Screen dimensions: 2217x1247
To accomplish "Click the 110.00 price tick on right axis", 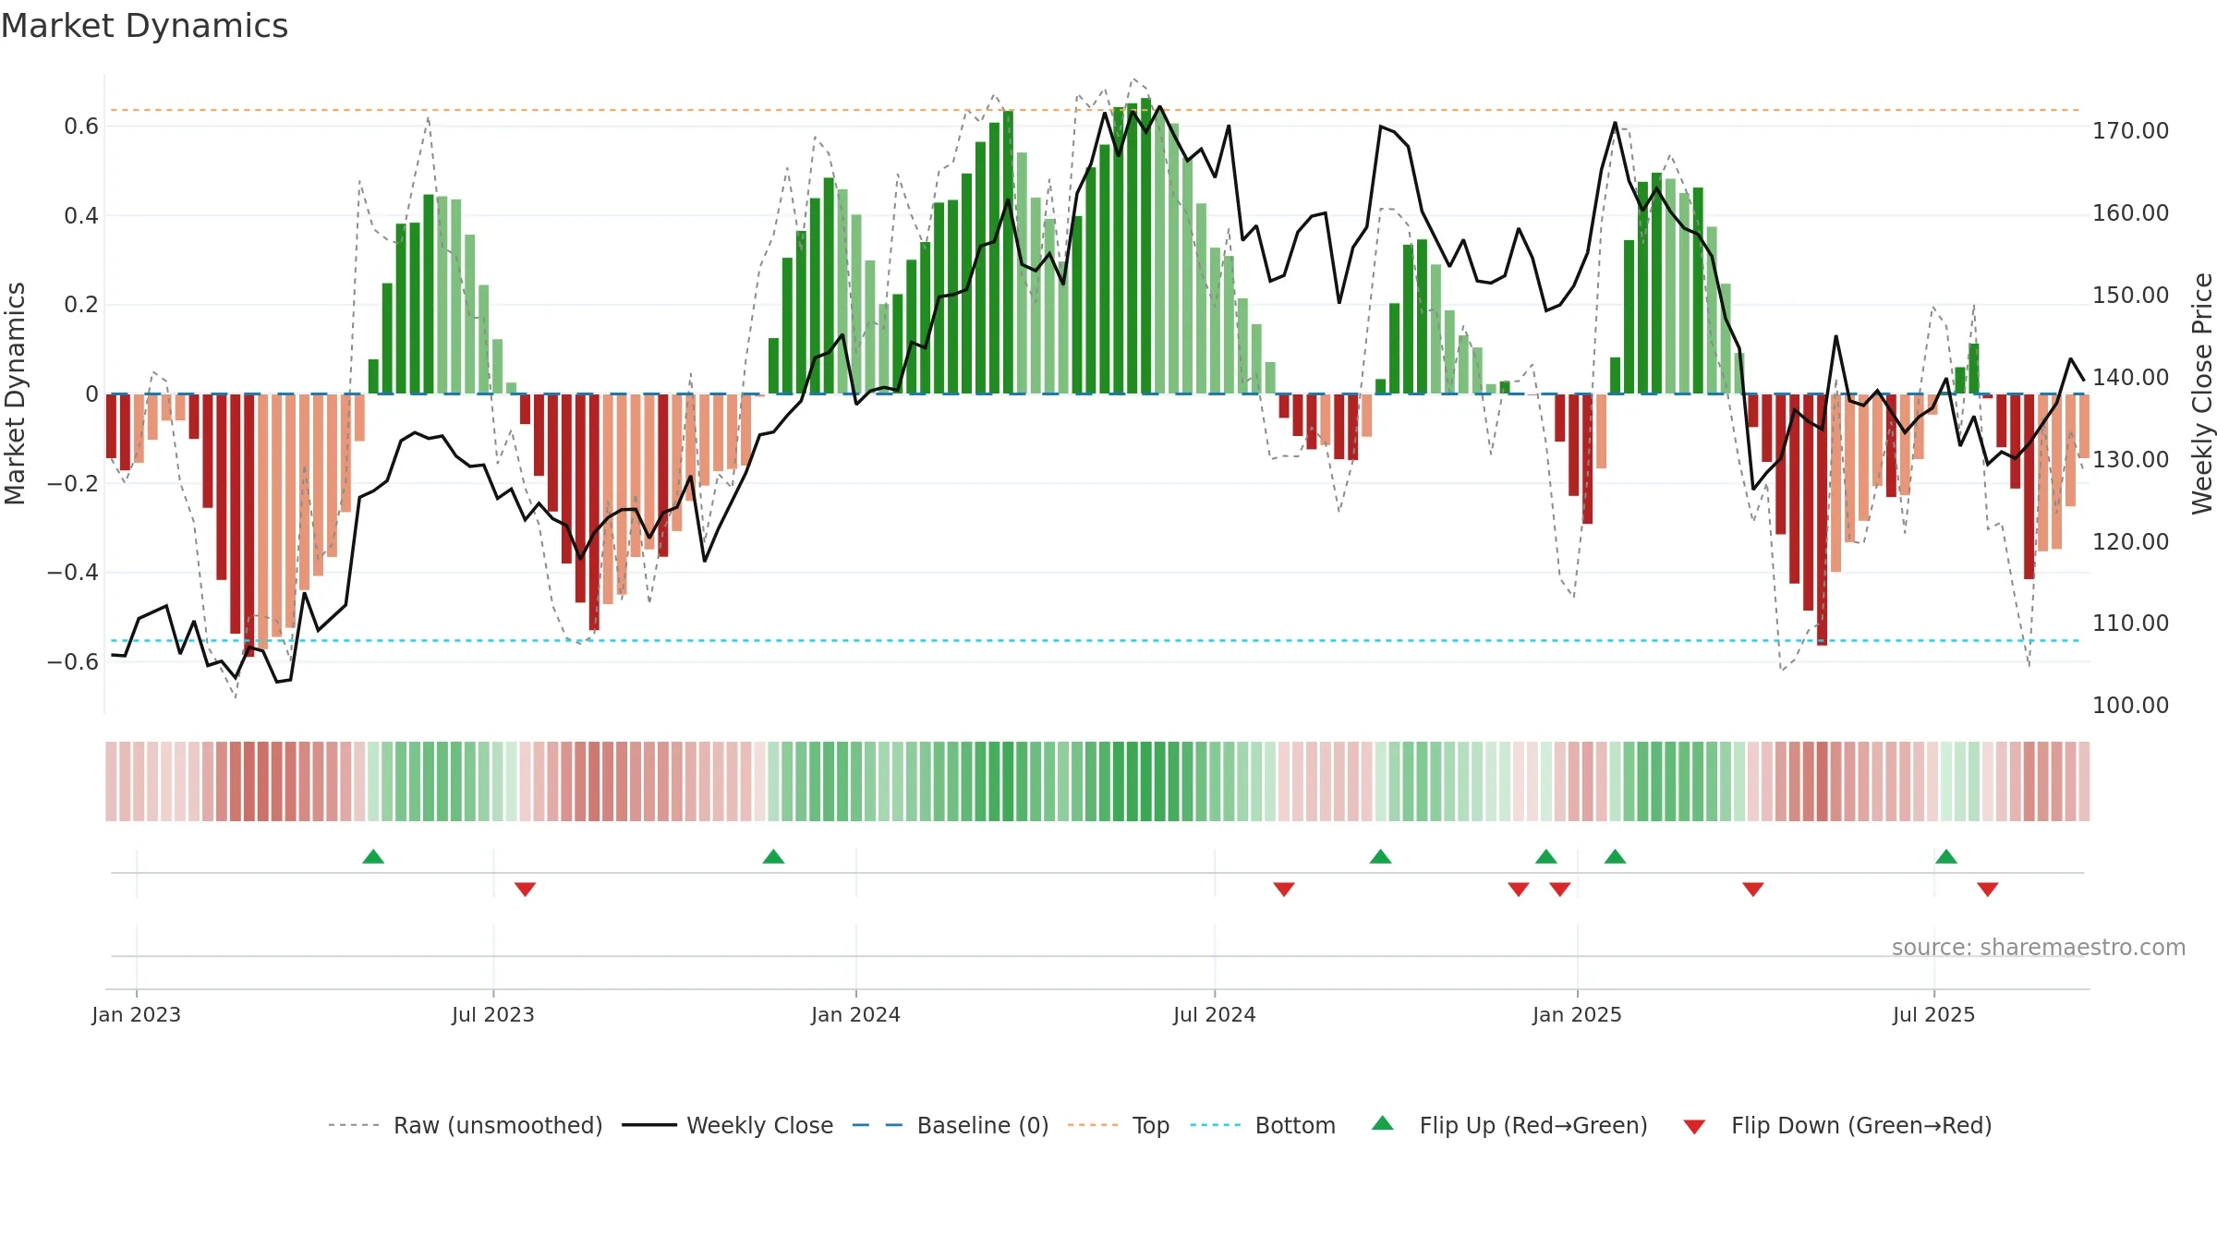I will click(2130, 623).
